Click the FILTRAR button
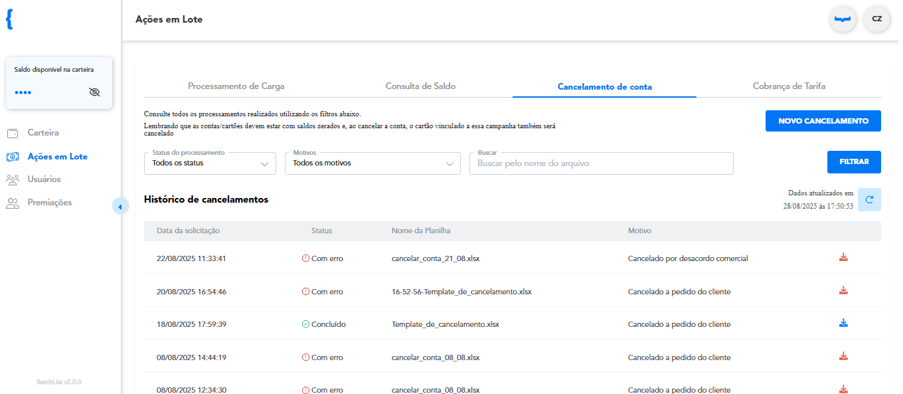The width and height of the screenshot is (903, 394). [x=854, y=162]
